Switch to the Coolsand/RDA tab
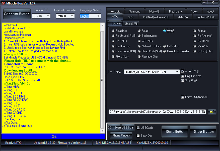The width and height of the screenshot is (220, 151). [205, 17]
